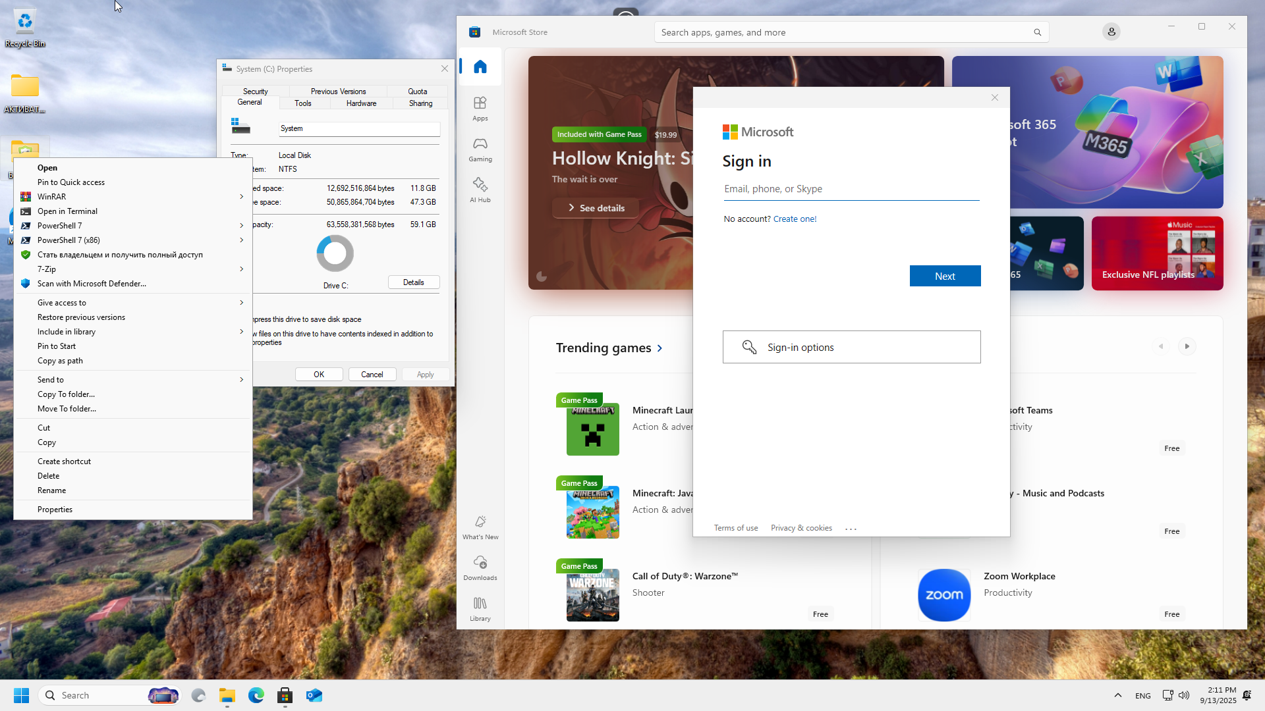Select Pin to Quick access
Image resolution: width=1265 pixels, height=711 pixels.
[133, 182]
